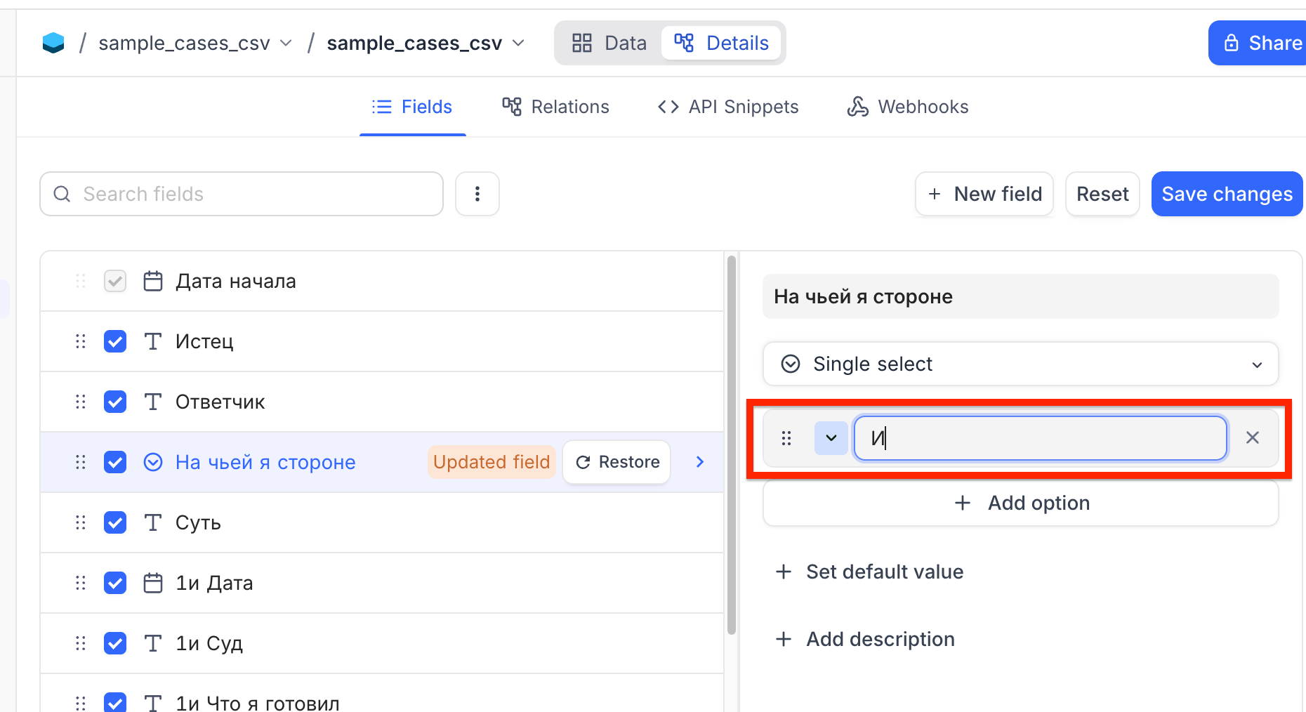Click the option text input with И
1306x712 pixels.
click(x=1040, y=438)
